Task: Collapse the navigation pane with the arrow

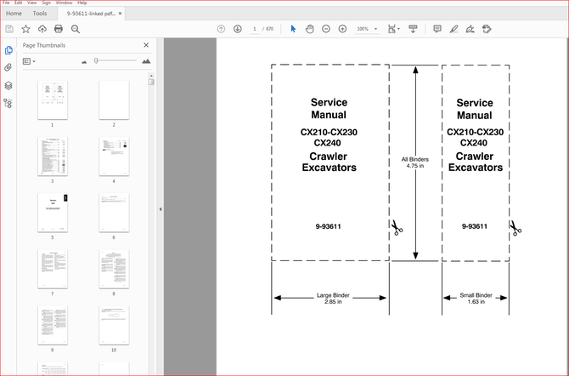Action: 161,209
